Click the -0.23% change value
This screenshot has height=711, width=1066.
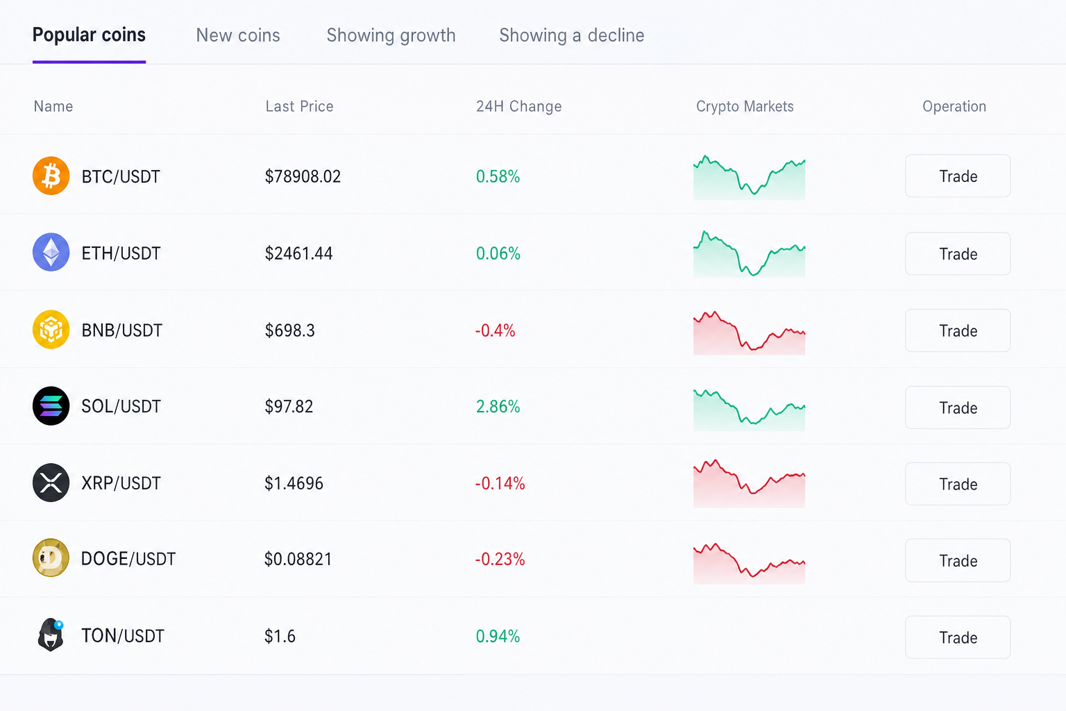[500, 559]
